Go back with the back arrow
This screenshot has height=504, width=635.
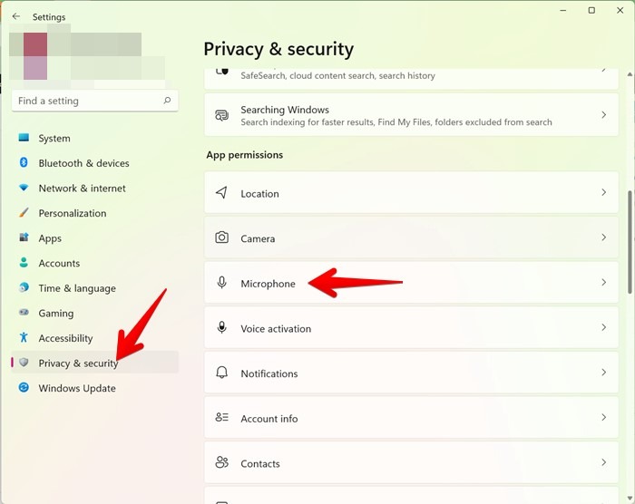[16, 16]
